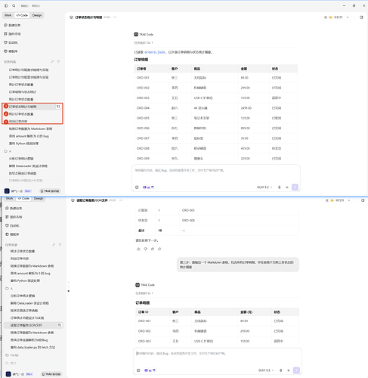This screenshot has height=378, width=368.
Task: Open automation entry in upper sidebar
Action: (11, 42)
